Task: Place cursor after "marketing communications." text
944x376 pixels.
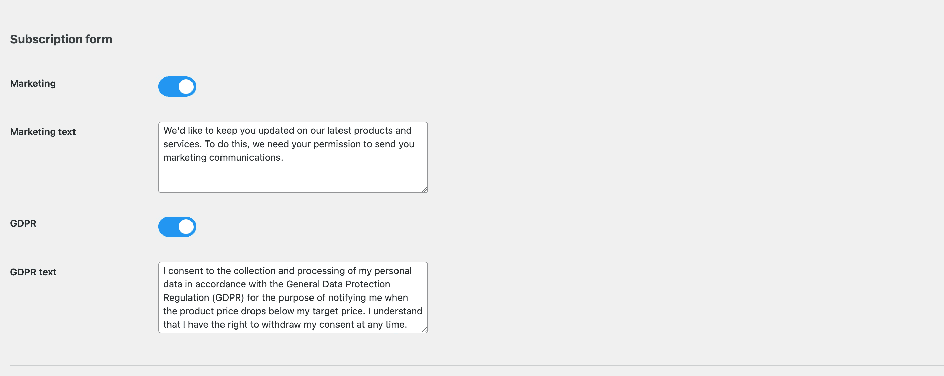Action: (x=284, y=157)
